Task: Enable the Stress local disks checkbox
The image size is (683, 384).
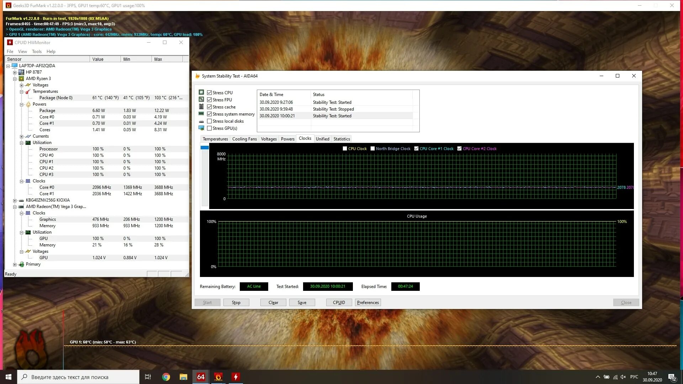Action: (x=210, y=121)
